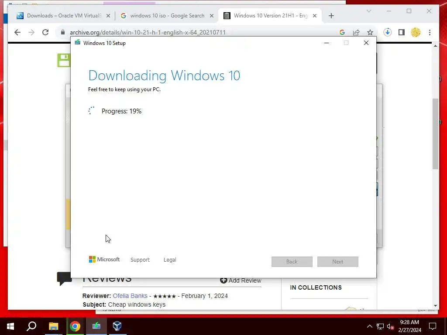Click the Next button in Setup
This screenshot has height=335, width=447.
337,262
